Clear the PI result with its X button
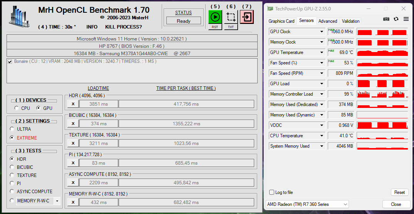 coord(73,163)
